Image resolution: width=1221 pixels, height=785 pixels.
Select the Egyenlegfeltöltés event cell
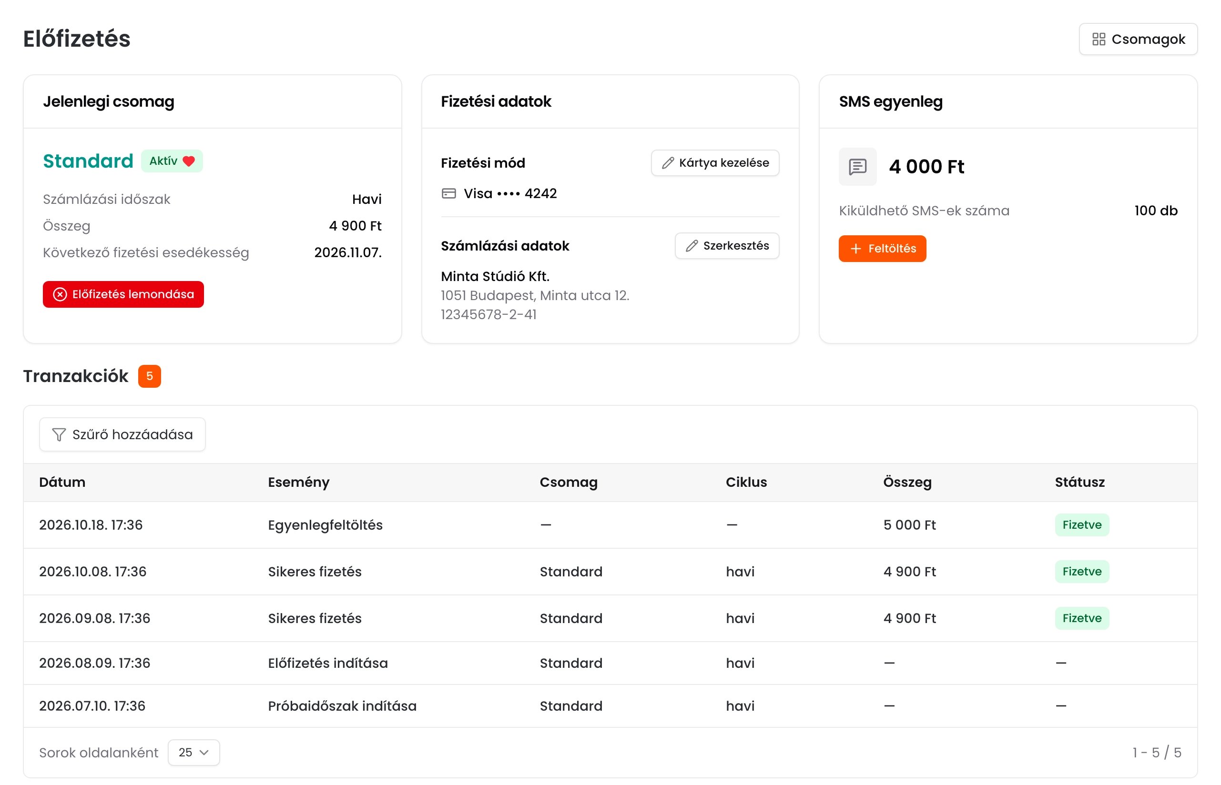(326, 525)
